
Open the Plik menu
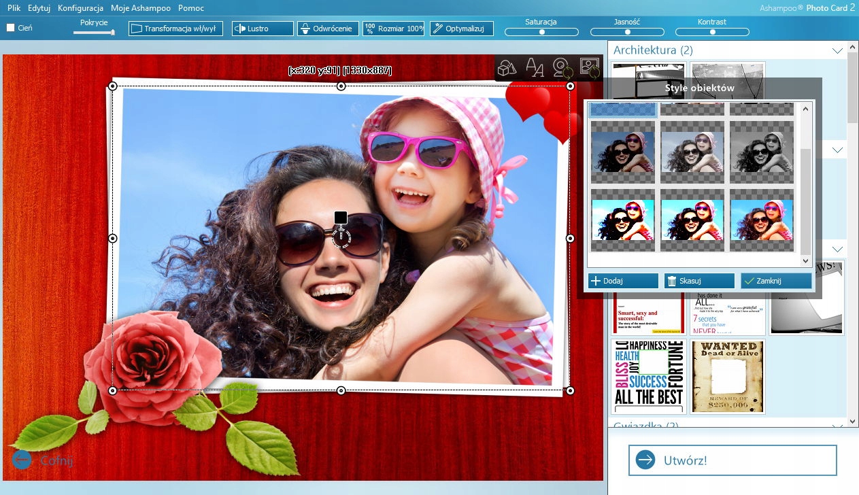[x=14, y=8]
